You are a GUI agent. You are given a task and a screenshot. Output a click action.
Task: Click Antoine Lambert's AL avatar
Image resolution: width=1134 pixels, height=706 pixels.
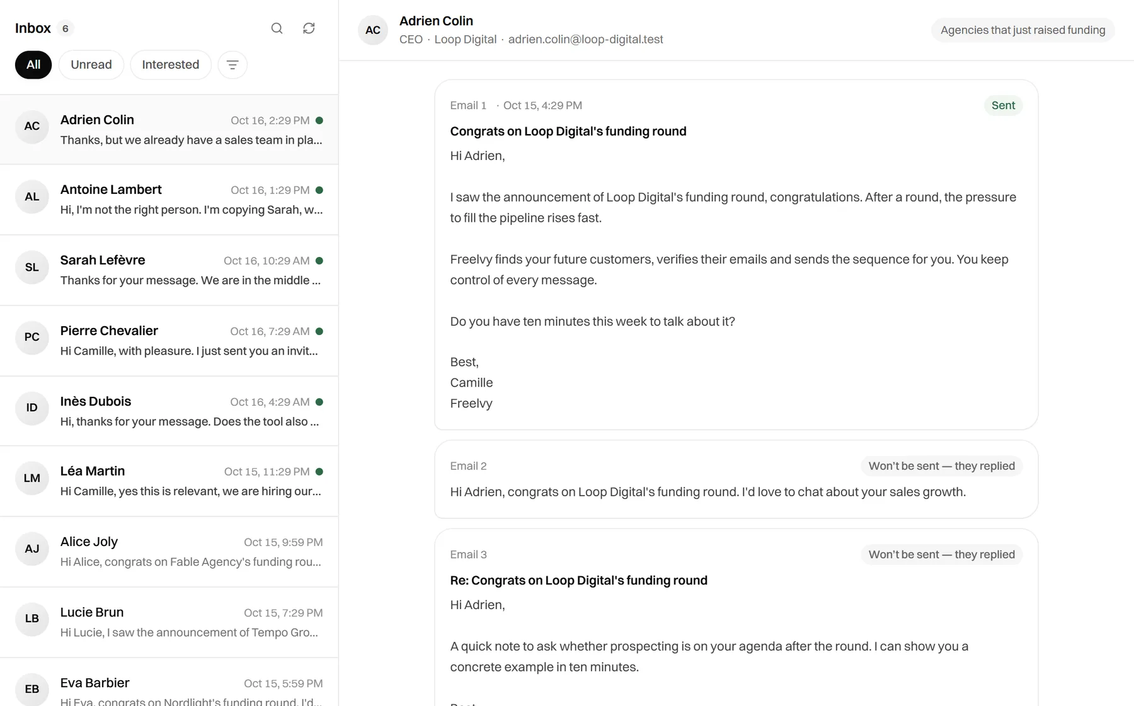[x=32, y=196]
